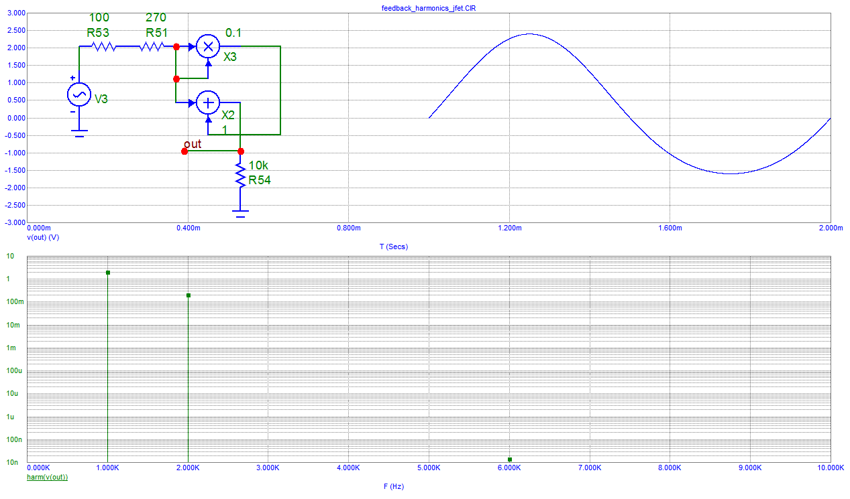Open the harm(v(out)) plot label link
Viewport: 850px width, 499px height.
click(47, 477)
